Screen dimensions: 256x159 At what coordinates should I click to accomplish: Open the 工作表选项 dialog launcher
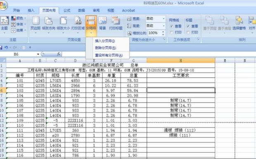click(x=198, y=39)
